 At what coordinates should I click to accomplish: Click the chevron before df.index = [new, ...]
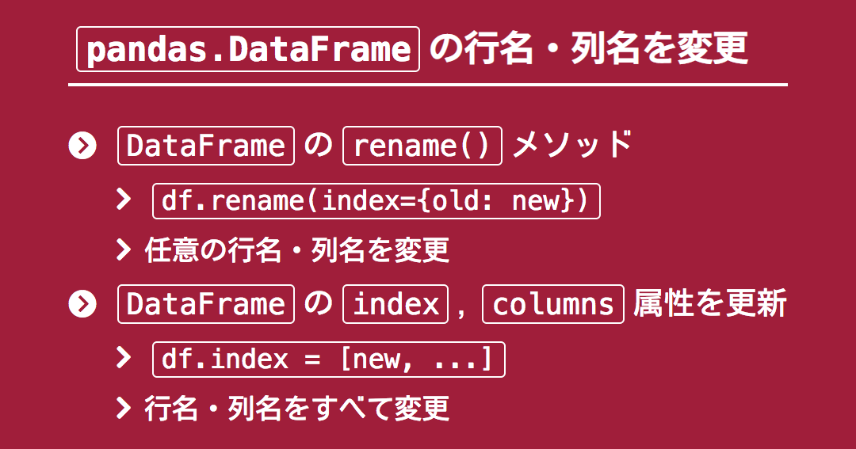tap(124, 358)
